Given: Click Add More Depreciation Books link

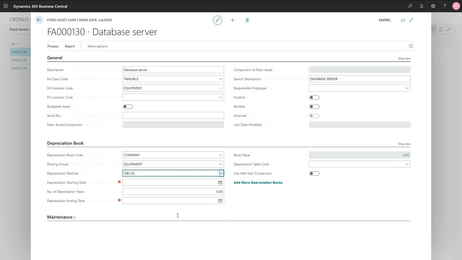Looking at the screenshot, I should pyautogui.click(x=258, y=182).
